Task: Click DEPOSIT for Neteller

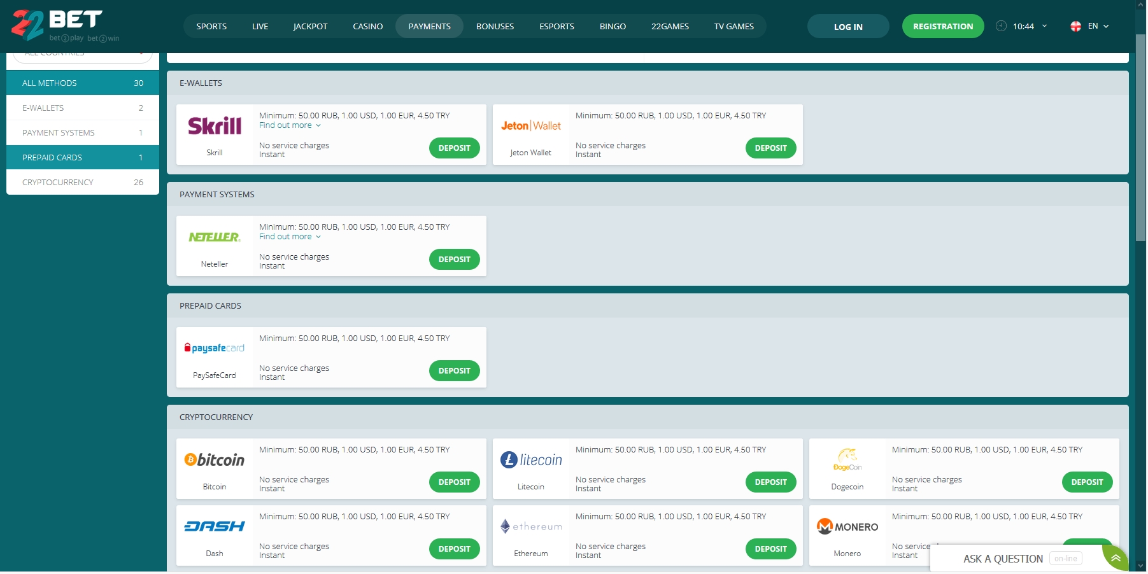Action: [x=455, y=260]
